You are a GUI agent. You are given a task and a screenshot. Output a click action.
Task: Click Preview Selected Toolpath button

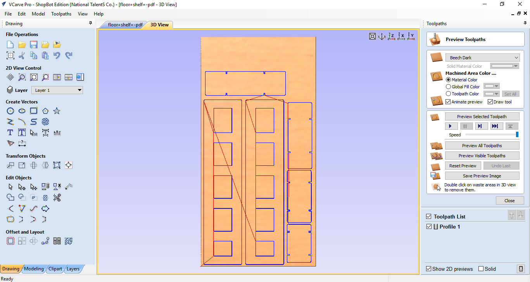click(x=482, y=117)
